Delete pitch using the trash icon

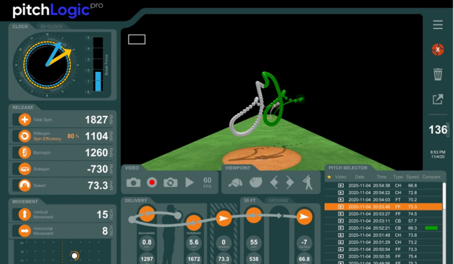point(438,74)
